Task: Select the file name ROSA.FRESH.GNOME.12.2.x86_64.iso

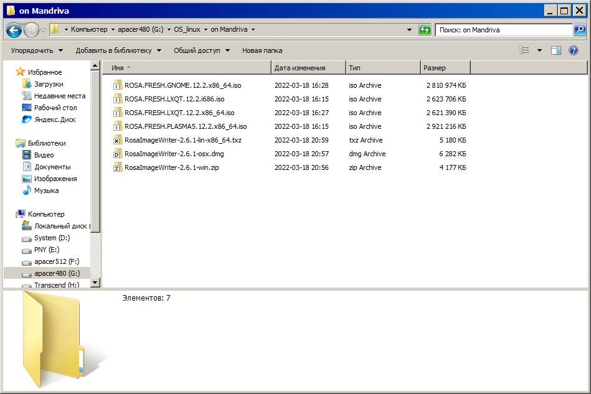Action: click(x=183, y=85)
